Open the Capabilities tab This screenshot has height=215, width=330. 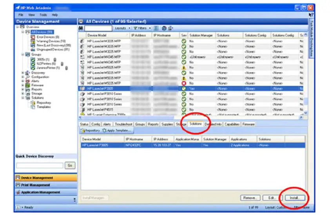click(232, 124)
